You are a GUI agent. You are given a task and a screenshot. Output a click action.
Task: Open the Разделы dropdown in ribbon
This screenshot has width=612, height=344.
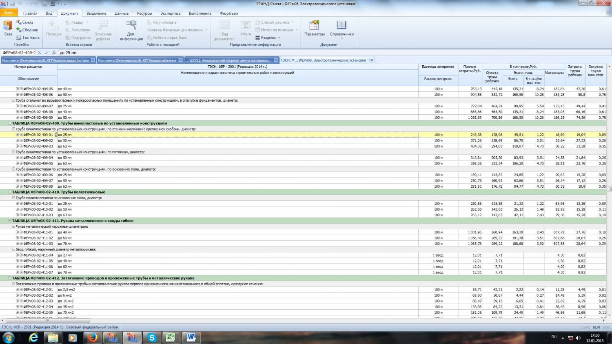coord(268,38)
